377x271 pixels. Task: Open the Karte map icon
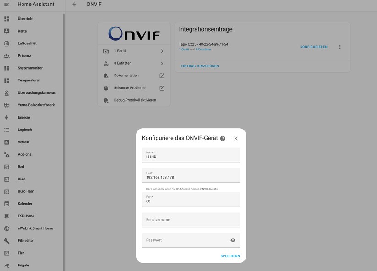tap(6, 31)
